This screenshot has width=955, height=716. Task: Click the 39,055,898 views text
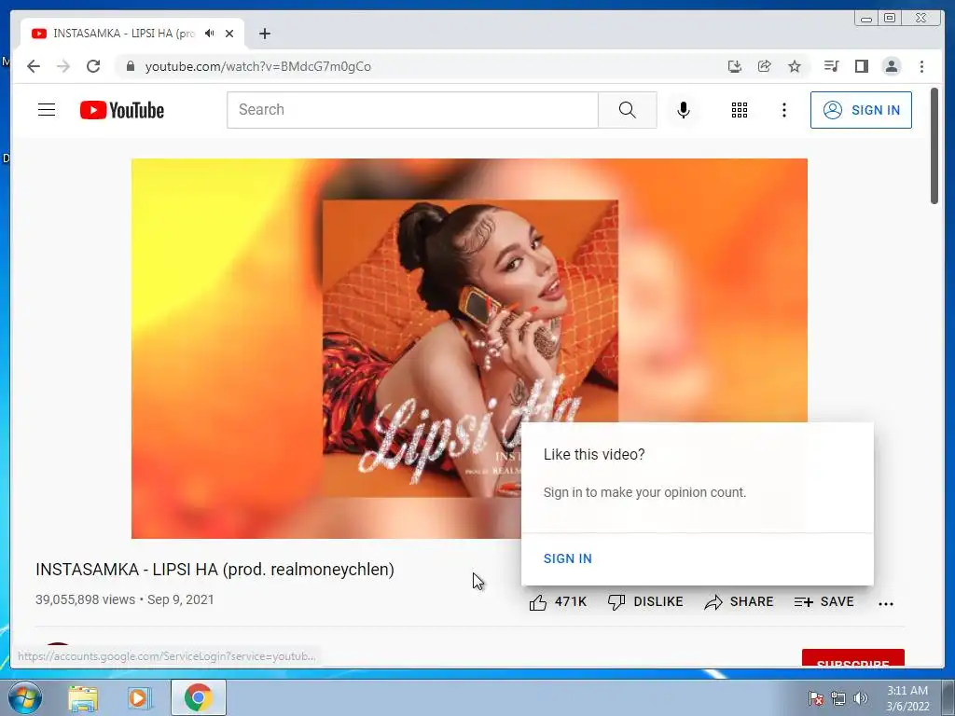point(85,599)
